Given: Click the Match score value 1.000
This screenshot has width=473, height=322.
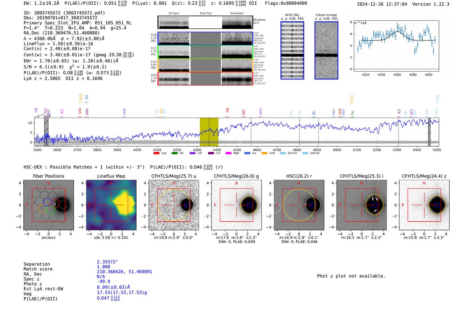Looking at the screenshot, I should [103, 267].
